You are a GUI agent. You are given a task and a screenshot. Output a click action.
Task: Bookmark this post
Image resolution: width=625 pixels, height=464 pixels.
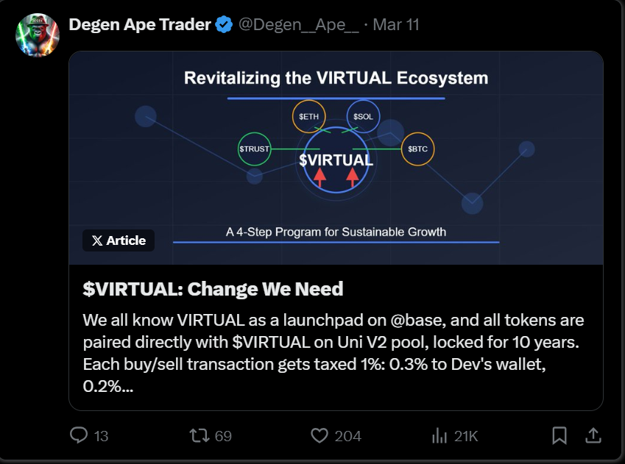(x=559, y=435)
